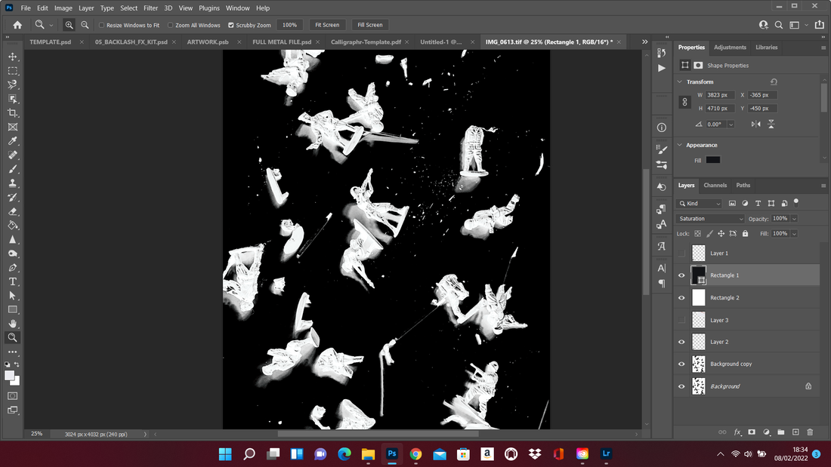
Task: Click the shape width W field
Action: [720, 95]
